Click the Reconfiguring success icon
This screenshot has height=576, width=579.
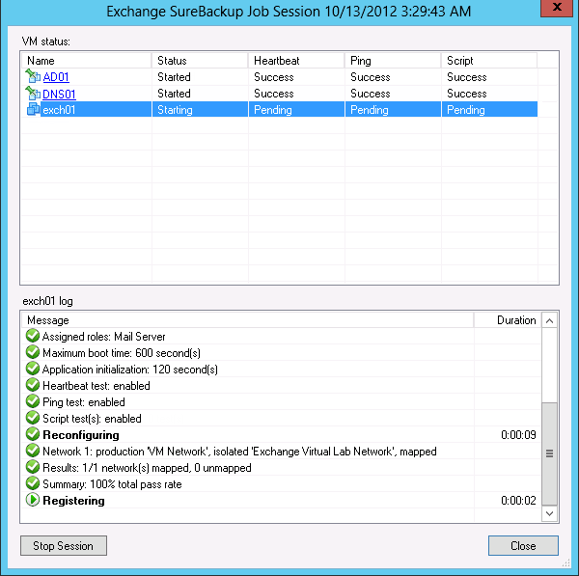click(x=33, y=434)
